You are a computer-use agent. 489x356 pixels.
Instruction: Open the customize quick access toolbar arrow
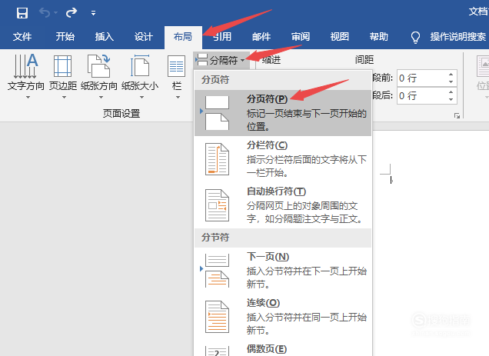pyautogui.click(x=93, y=13)
